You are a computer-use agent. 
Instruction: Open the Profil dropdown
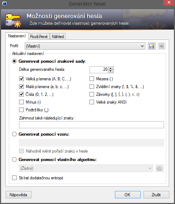tap(85, 46)
